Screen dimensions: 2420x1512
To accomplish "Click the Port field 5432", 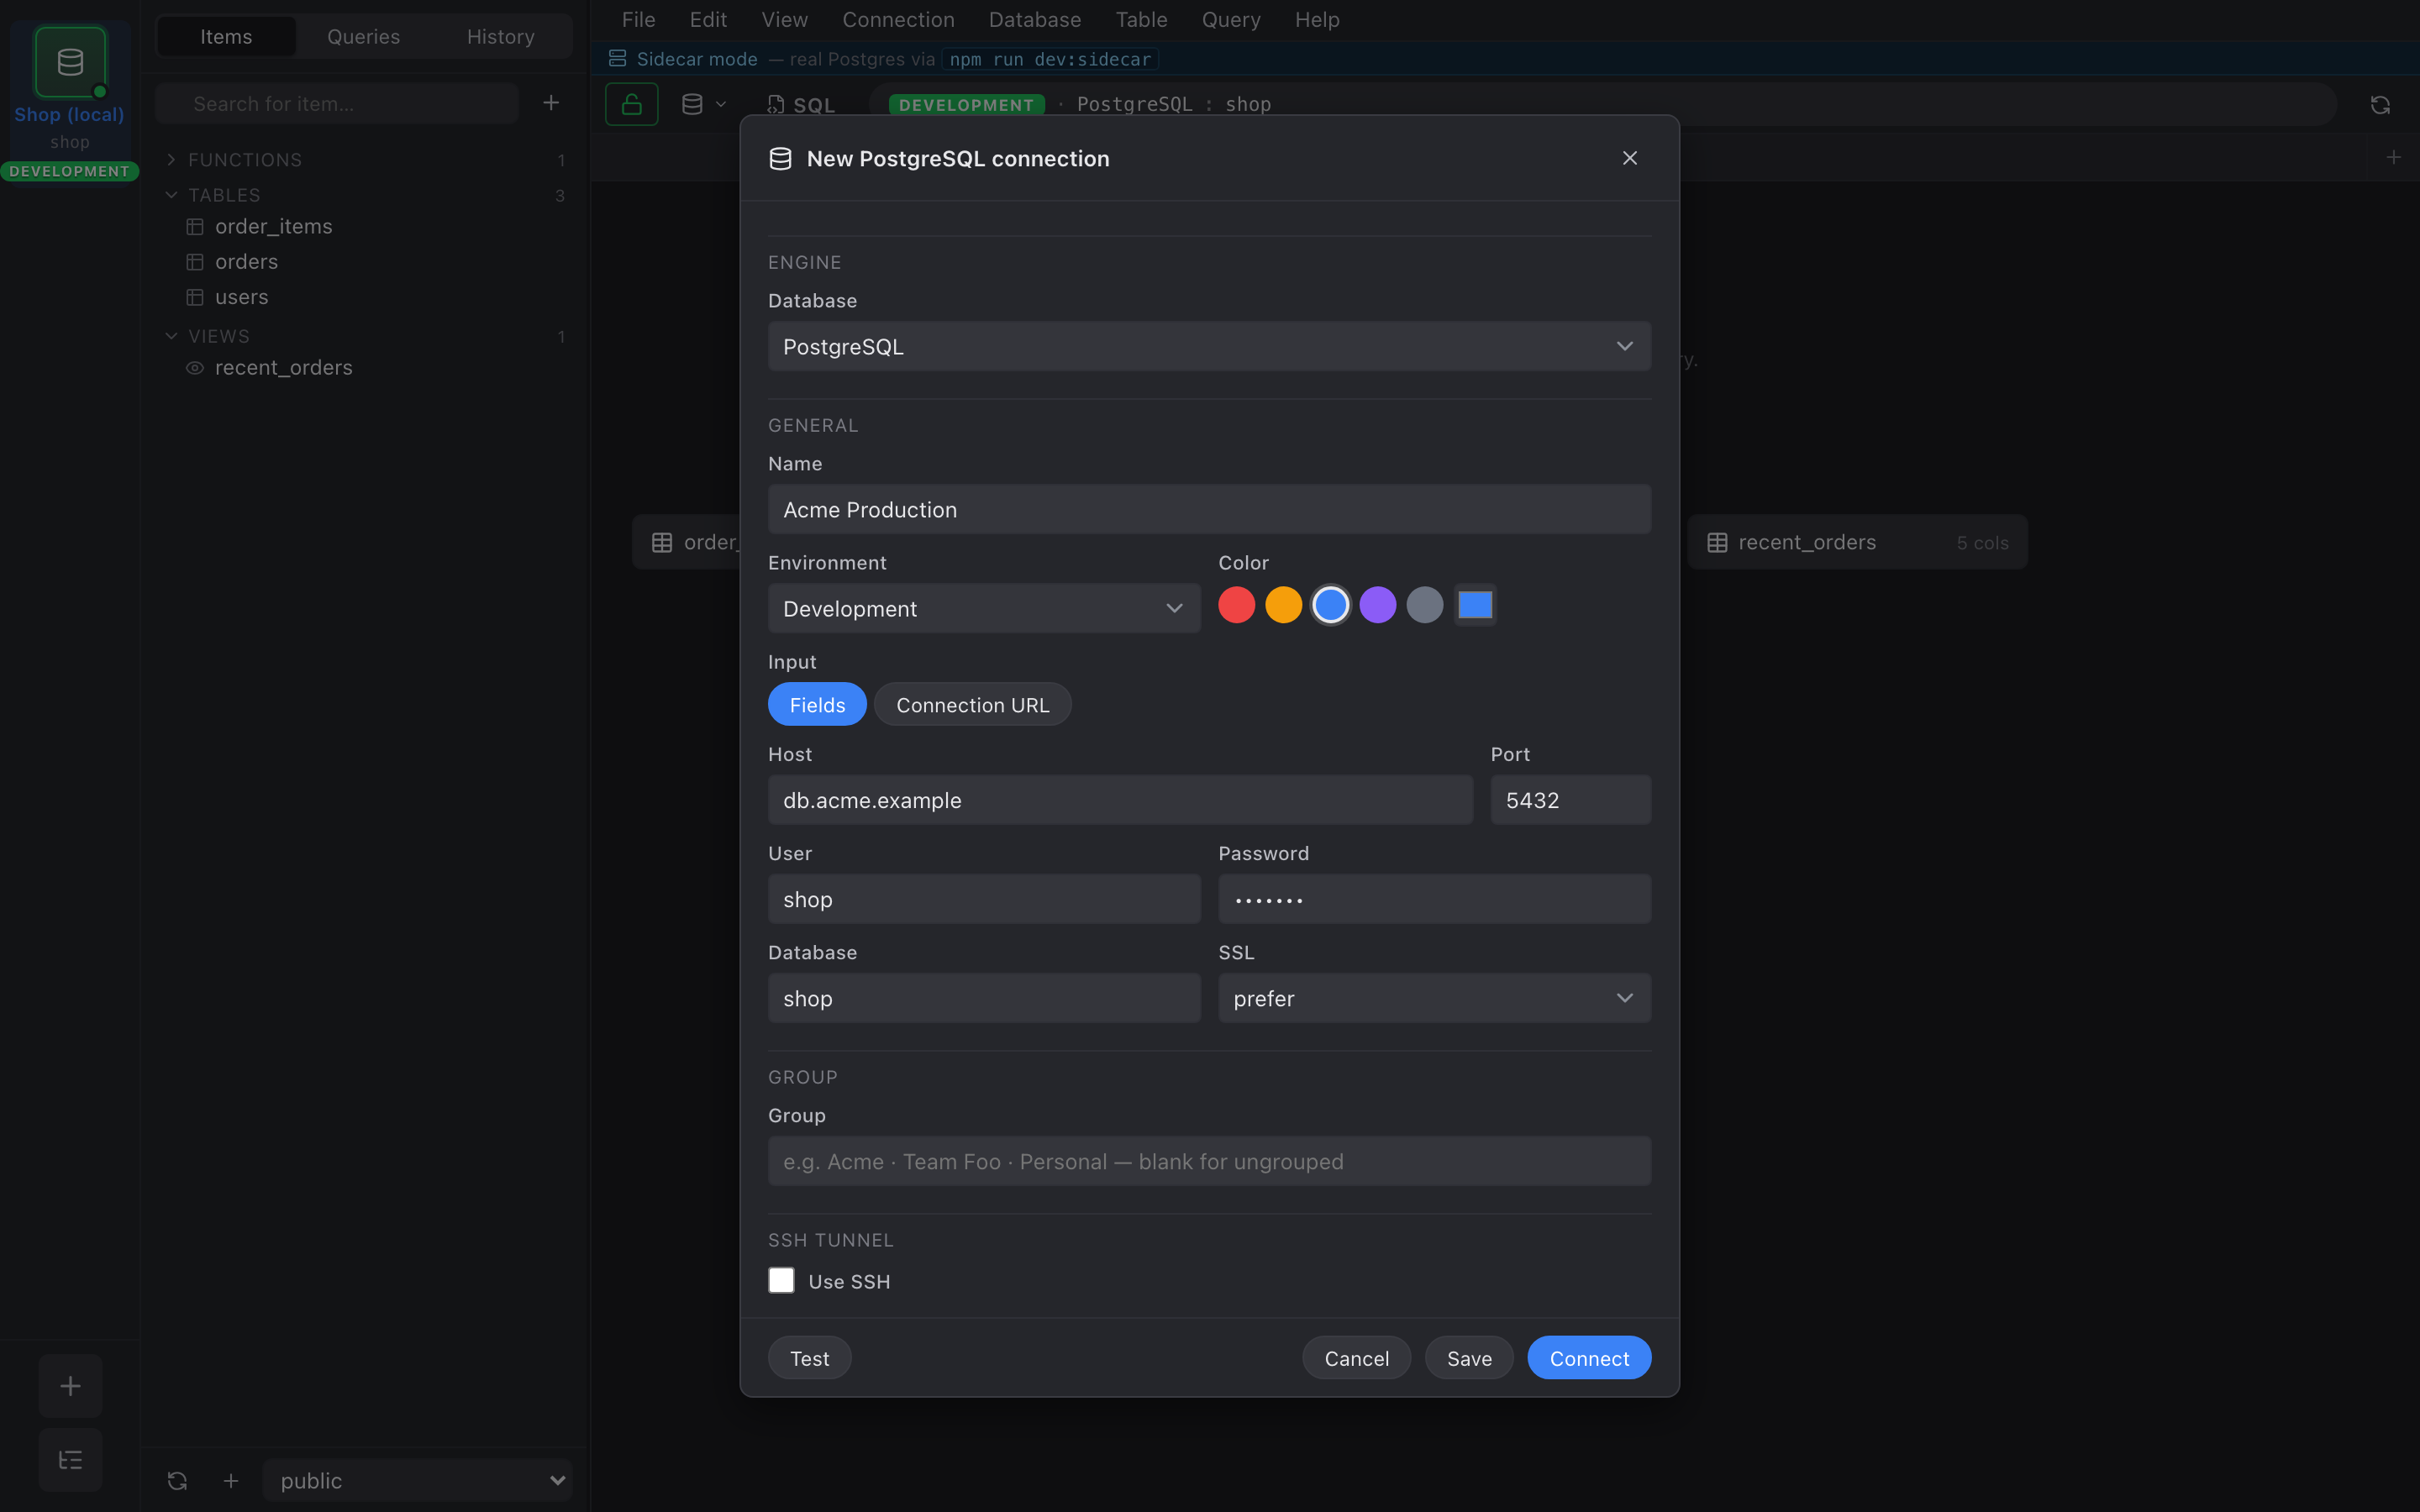I will (x=1570, y=800).
